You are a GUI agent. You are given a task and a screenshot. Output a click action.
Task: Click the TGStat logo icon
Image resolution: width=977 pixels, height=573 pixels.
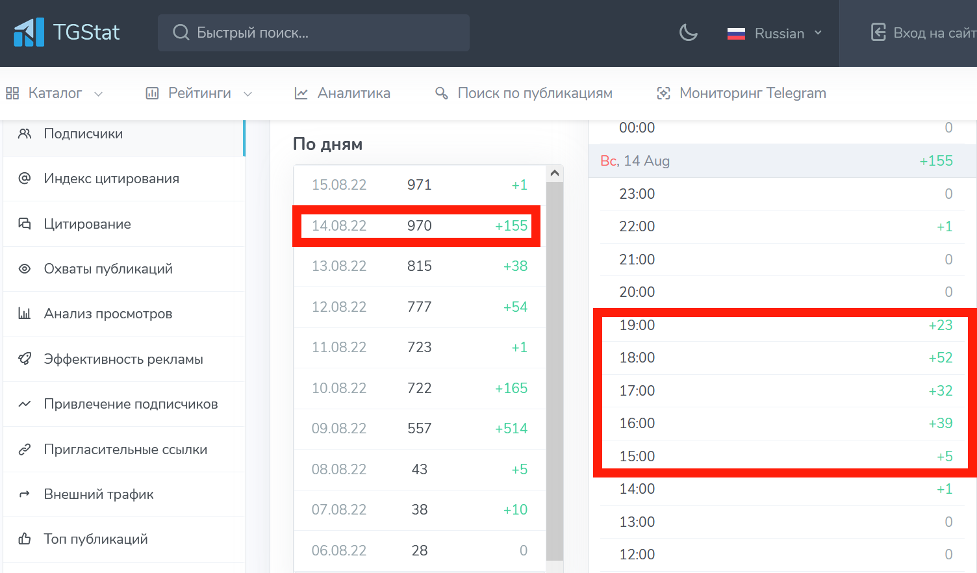tap(29, 32)
